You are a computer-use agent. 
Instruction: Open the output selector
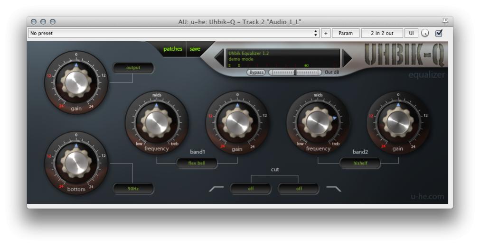coord(133,68)
